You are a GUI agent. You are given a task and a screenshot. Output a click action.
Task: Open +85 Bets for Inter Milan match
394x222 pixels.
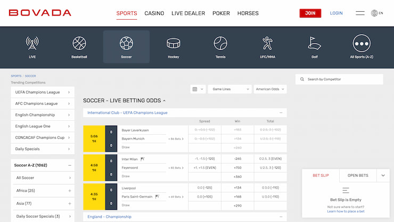coord(176,168)
